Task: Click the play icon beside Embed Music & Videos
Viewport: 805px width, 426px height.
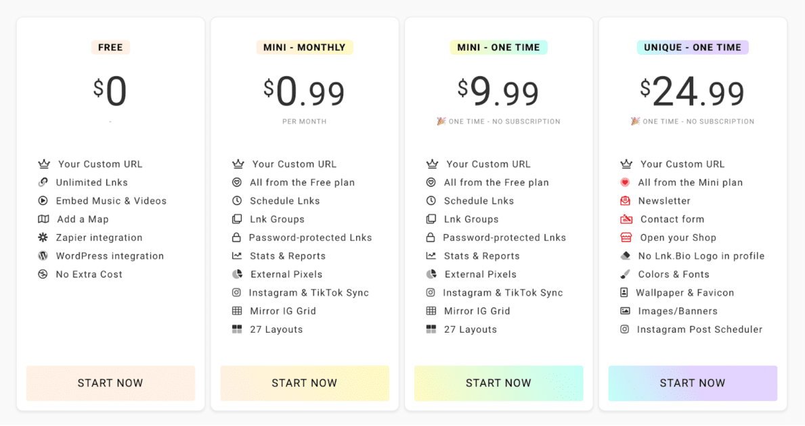Action: point(43,201)
